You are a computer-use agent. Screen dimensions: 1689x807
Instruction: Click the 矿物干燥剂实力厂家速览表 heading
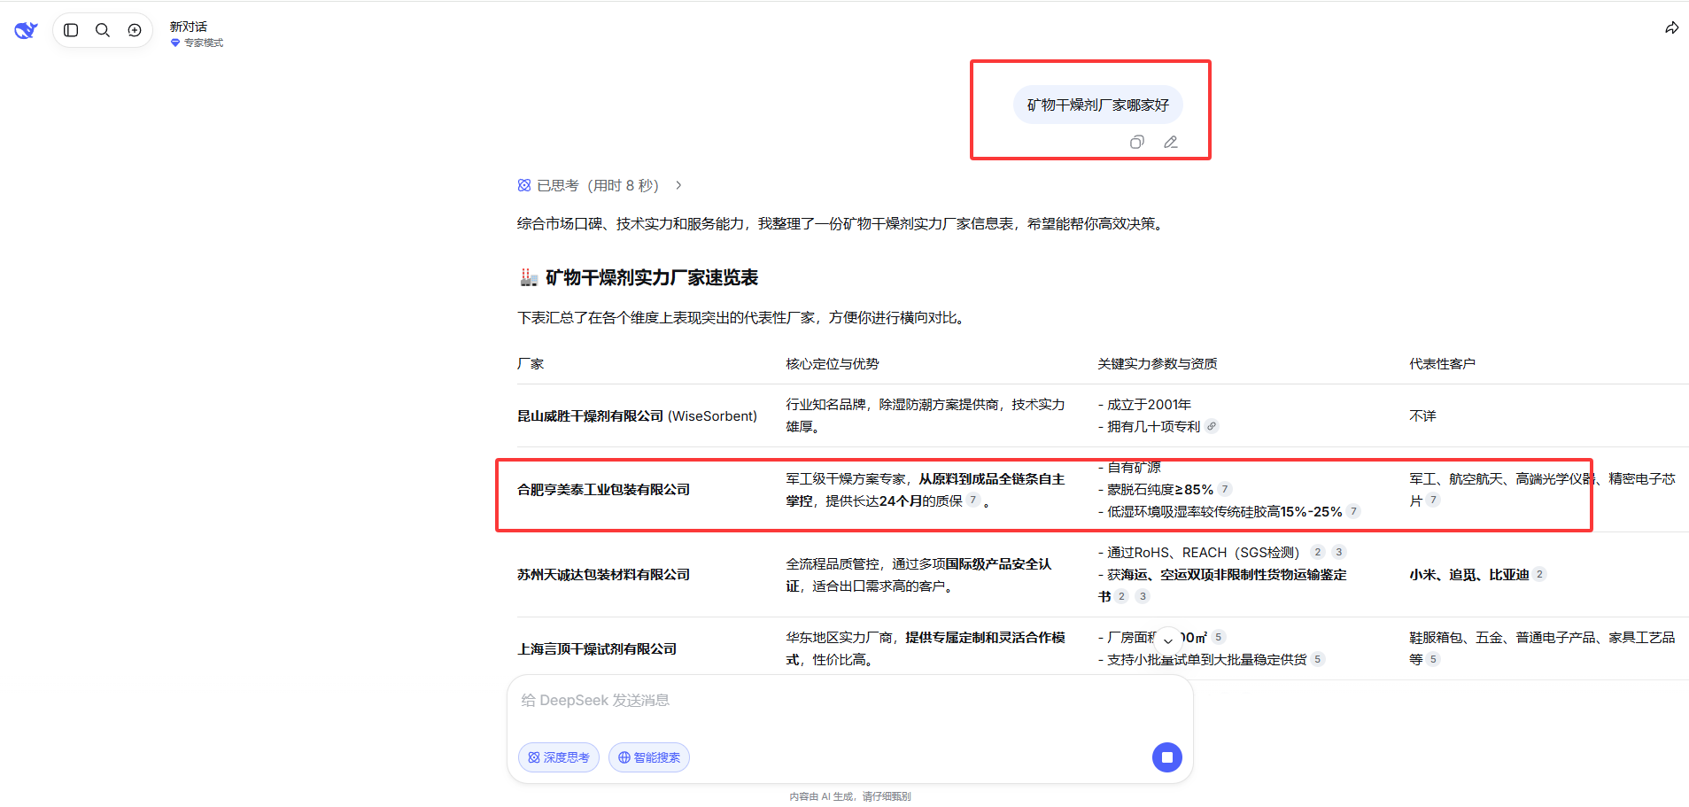[652, 277]
